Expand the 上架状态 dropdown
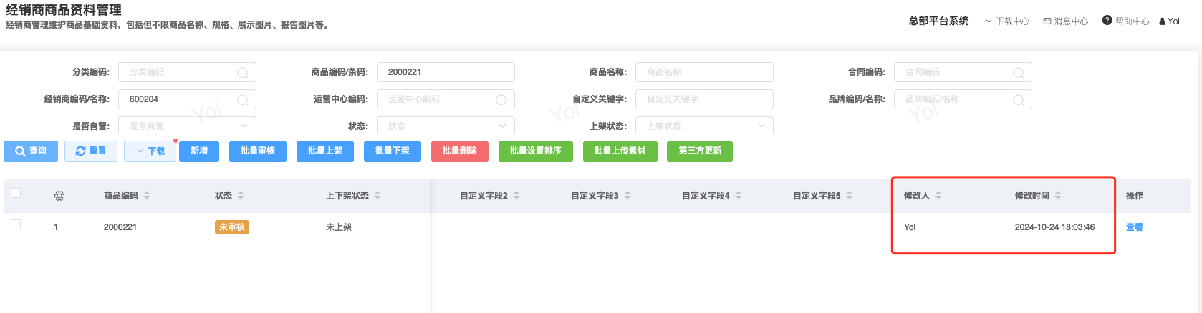The width and height of the screenshot is (1202, 313). pos(761,126)
